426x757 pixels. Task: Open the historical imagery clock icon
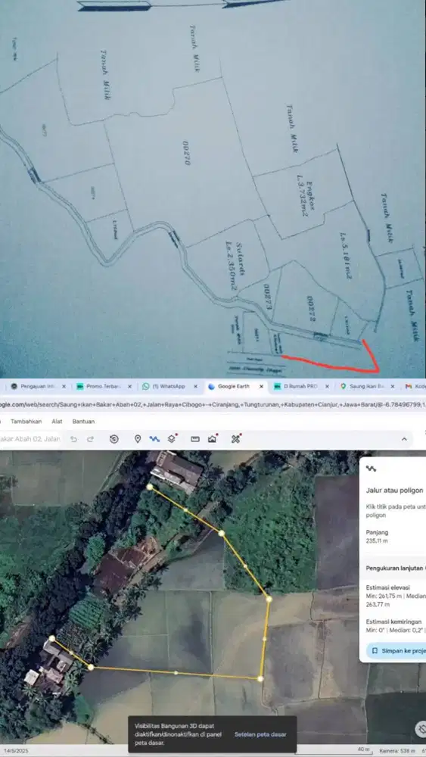113,439
